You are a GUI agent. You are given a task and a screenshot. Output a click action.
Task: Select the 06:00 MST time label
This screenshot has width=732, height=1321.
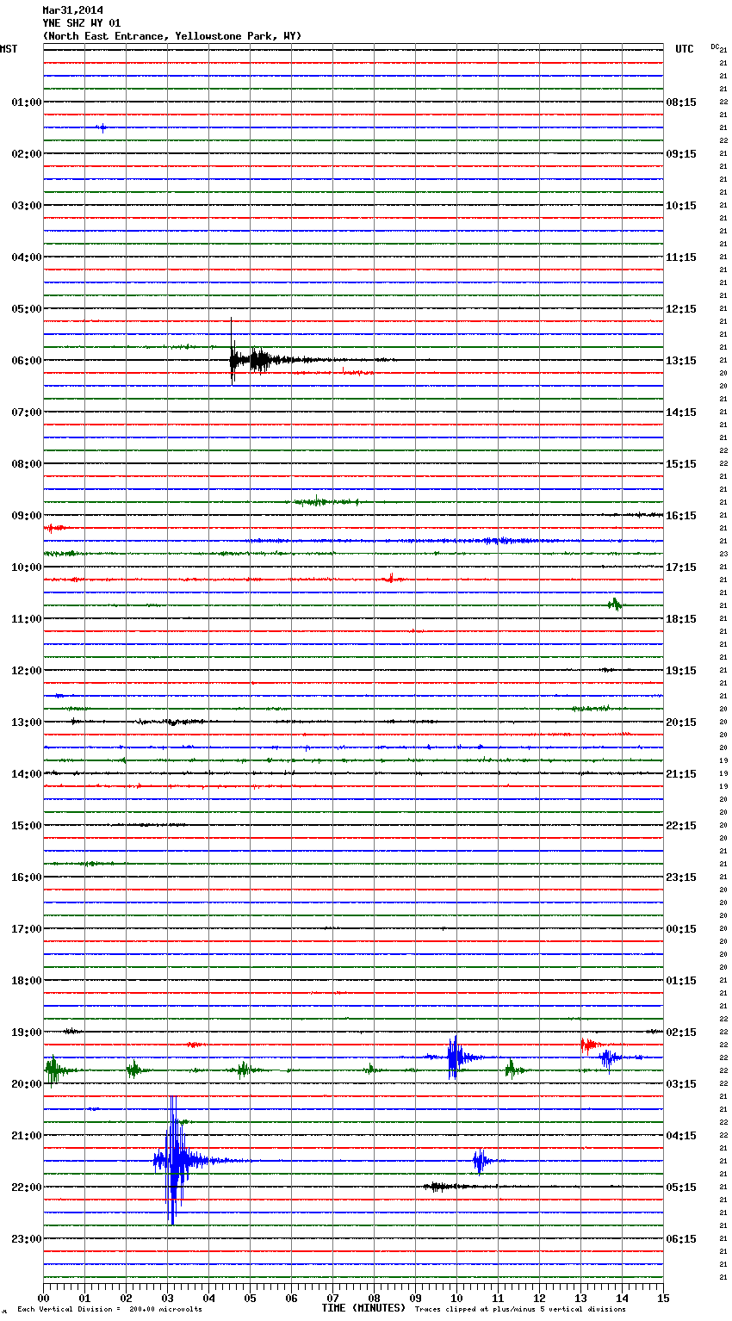[x=27, y=361]
